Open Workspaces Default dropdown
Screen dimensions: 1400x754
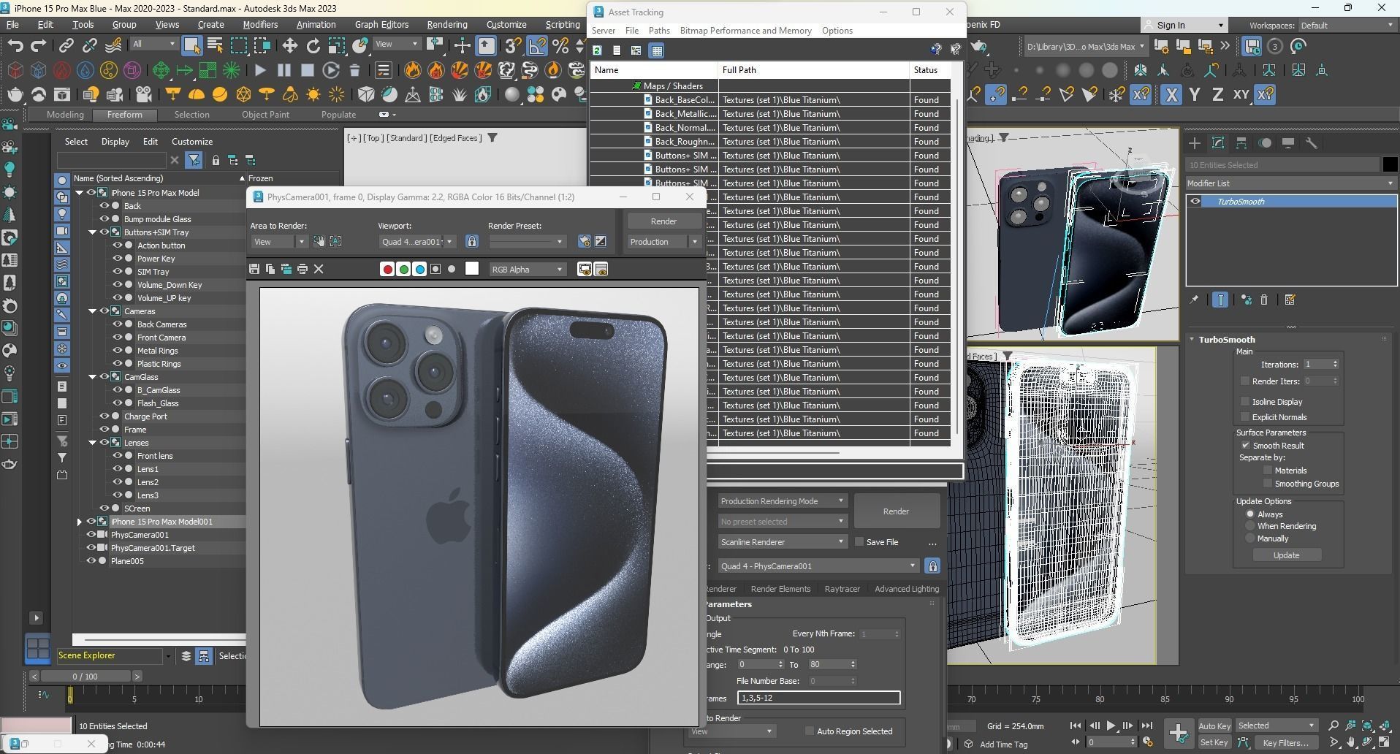[1347, 26]
